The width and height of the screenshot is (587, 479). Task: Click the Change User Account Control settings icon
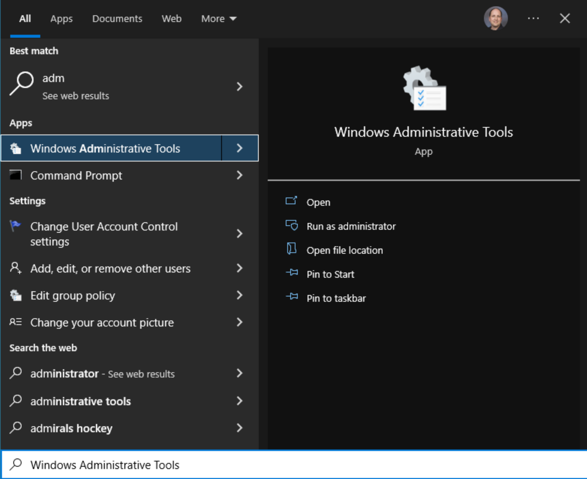(16, 226)
